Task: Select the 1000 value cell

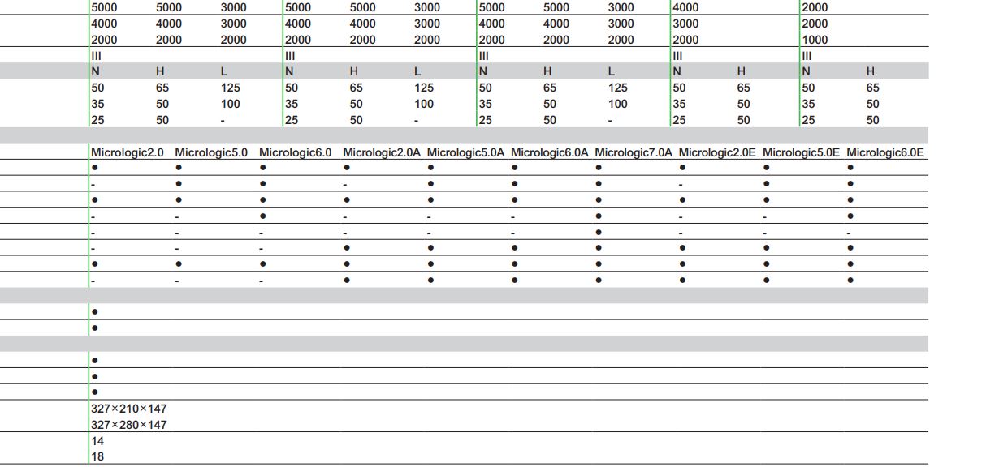Action: point(815,40)
